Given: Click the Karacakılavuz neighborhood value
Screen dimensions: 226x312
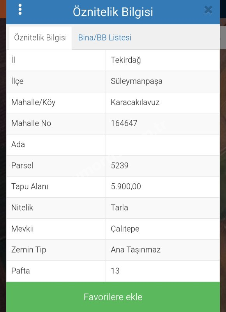Looking at the screenshot, I should pyautogui.click(x=135, y=102).
